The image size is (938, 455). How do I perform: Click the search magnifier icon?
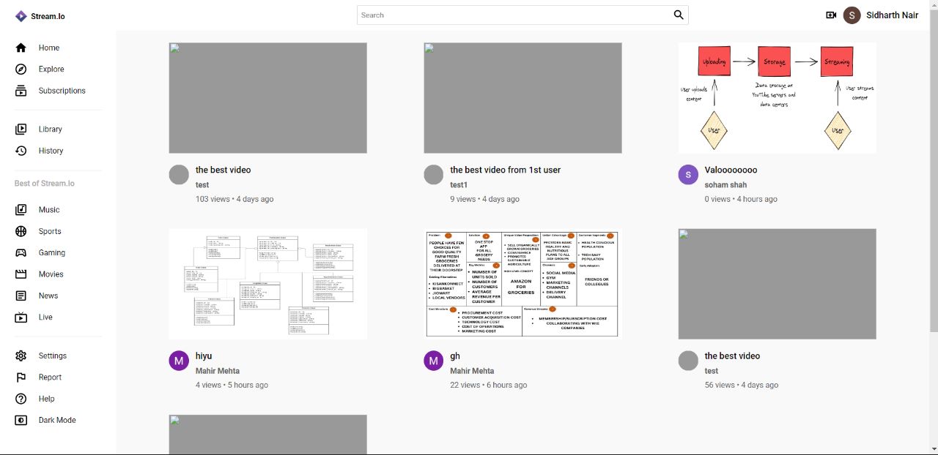click(678, 15)
